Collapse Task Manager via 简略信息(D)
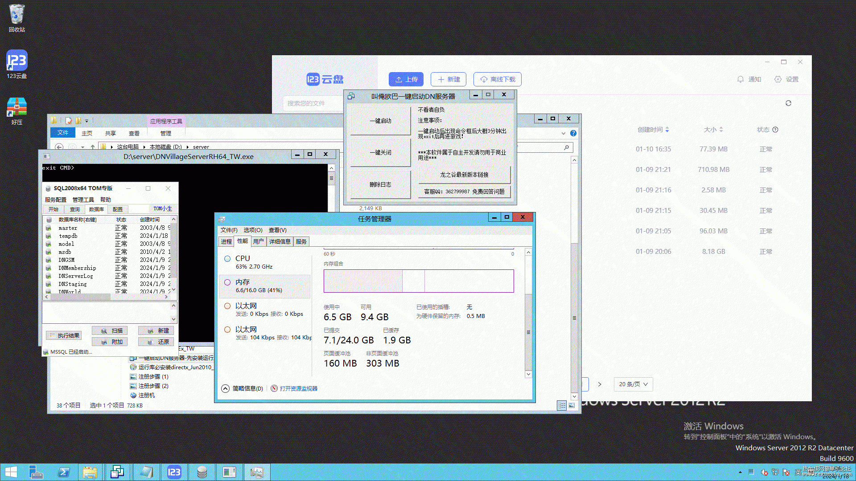 pos(243,388)
